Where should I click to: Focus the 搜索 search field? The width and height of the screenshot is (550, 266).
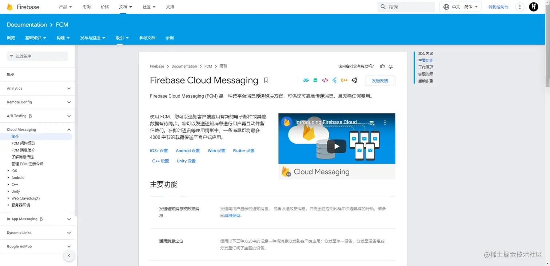(406, 7)
